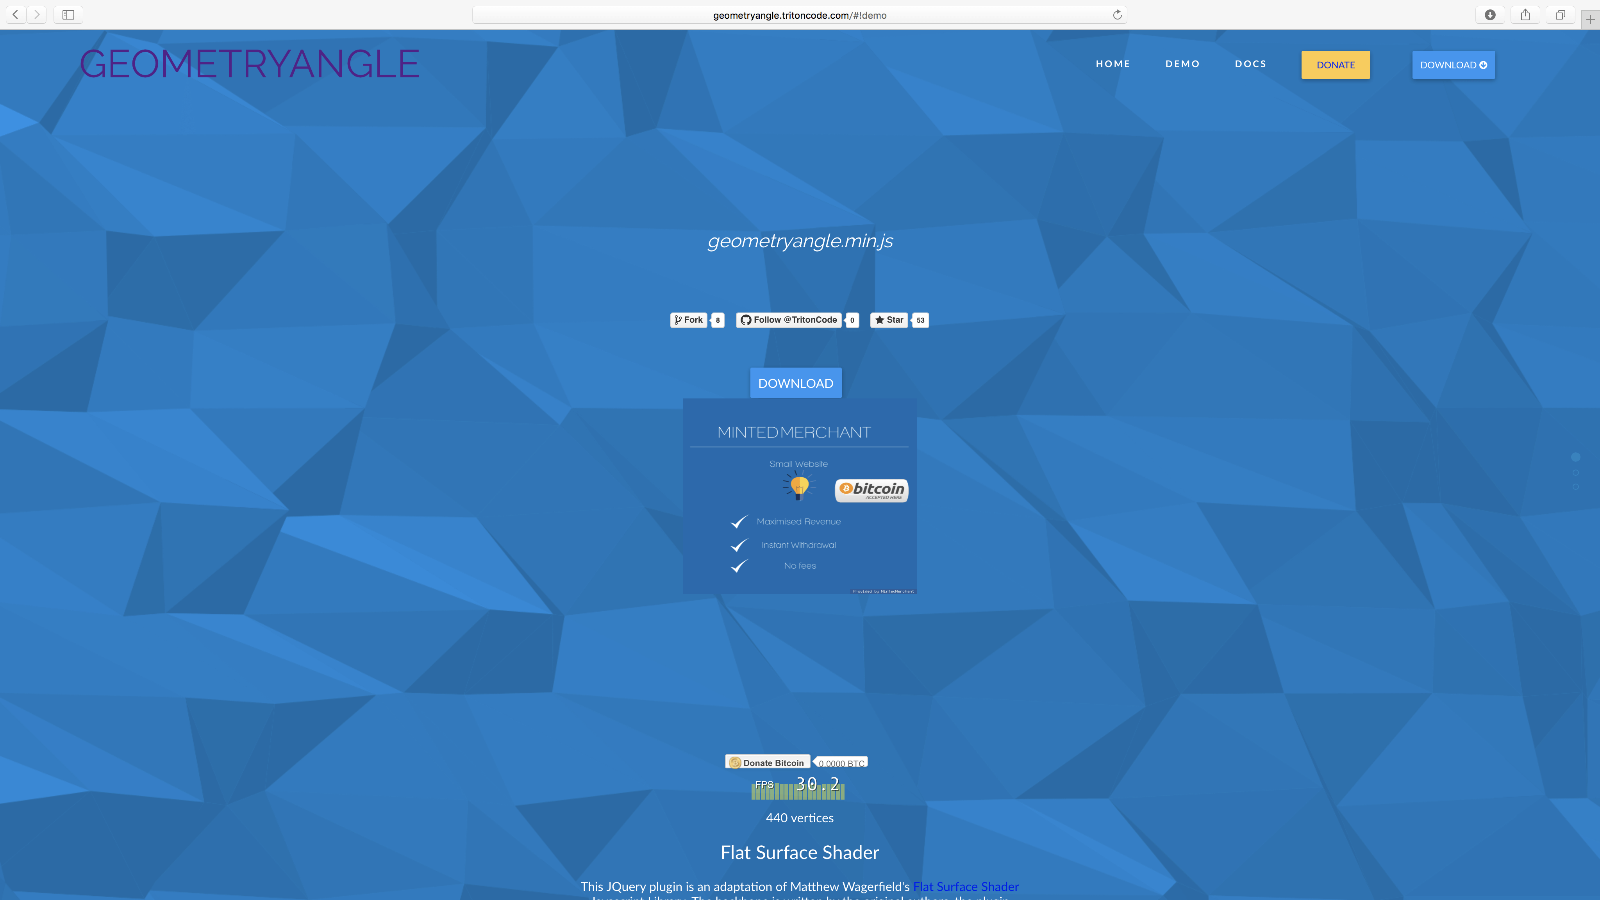Screen dimensions: 1600x900
Task: Select the DOCS tab in navigation
Action: 1250,64
